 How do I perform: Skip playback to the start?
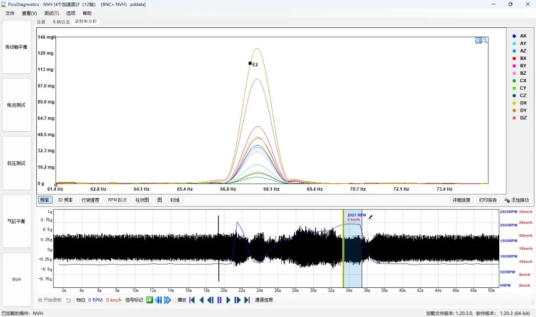[192, 300]
